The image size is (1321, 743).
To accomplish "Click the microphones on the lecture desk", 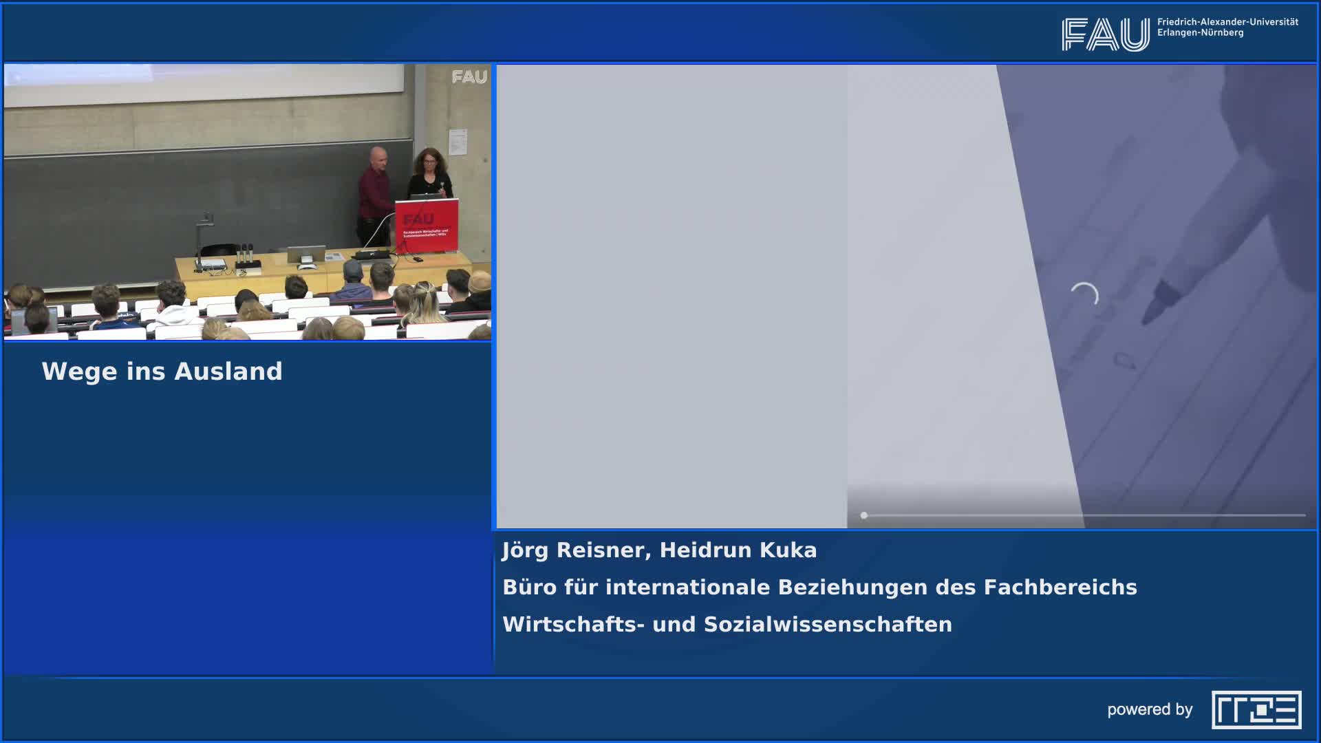I will (246, 256).
